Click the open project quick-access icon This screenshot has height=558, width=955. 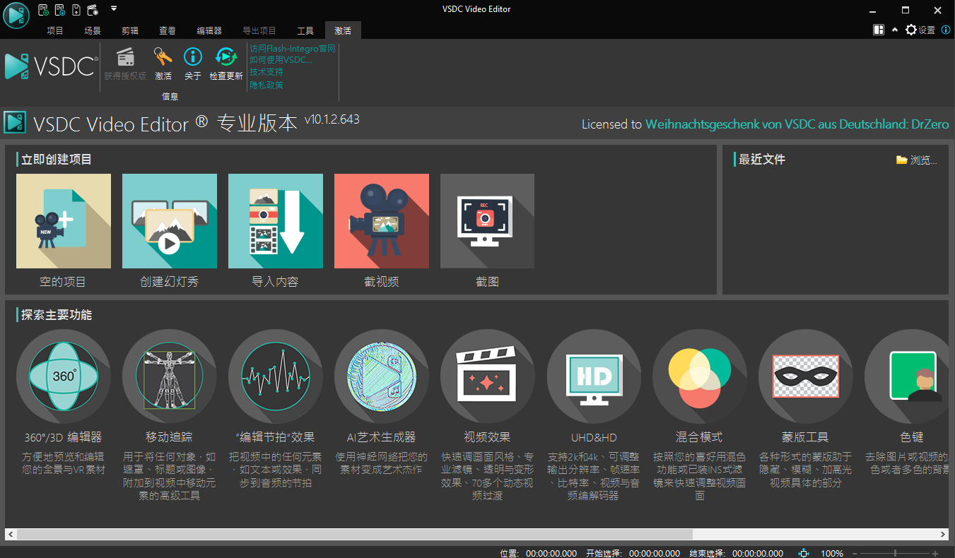pos(60,10)
